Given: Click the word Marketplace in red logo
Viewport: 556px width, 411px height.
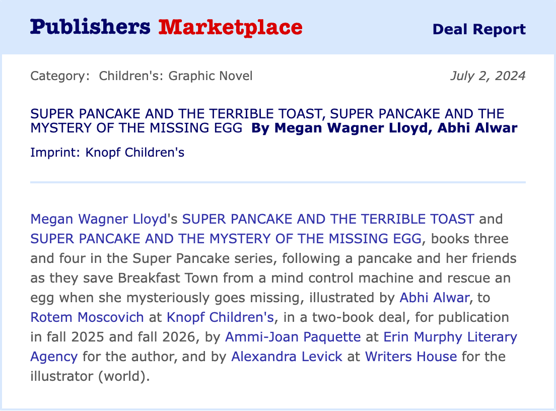Looking at the screenshot, I should [230, 27].
